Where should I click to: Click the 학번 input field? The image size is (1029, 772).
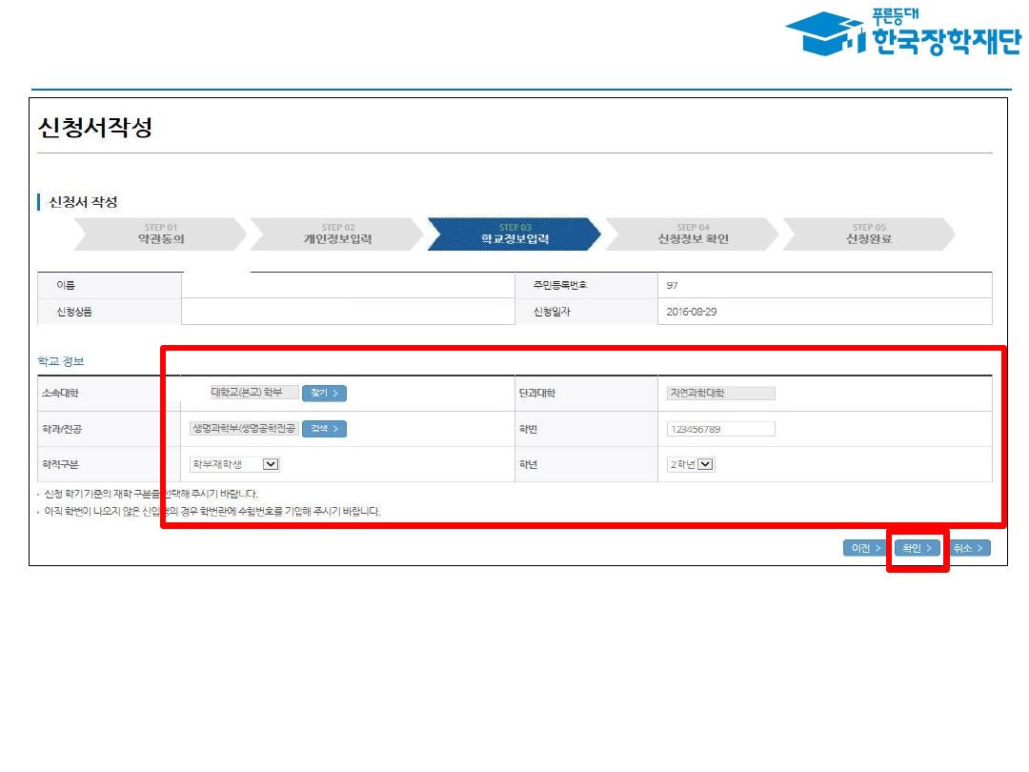720,429
